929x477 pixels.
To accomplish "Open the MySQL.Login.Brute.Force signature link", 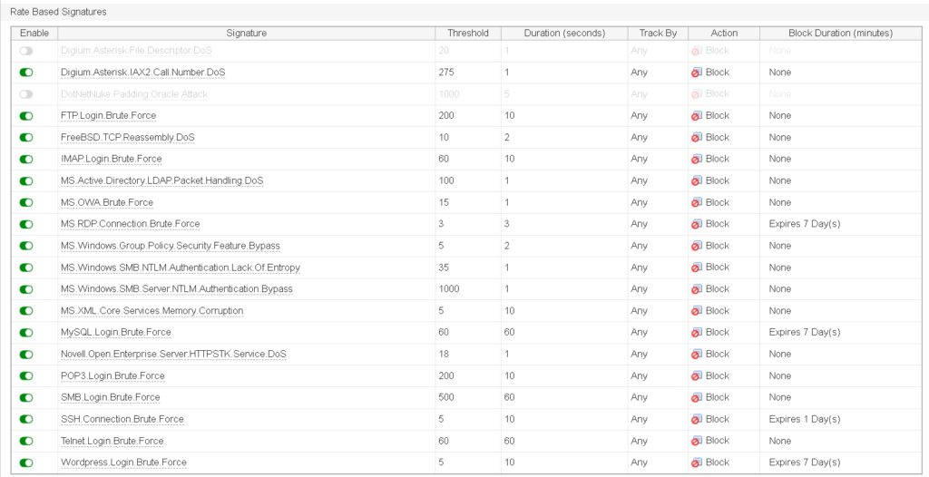I will [x=116, y=333].
